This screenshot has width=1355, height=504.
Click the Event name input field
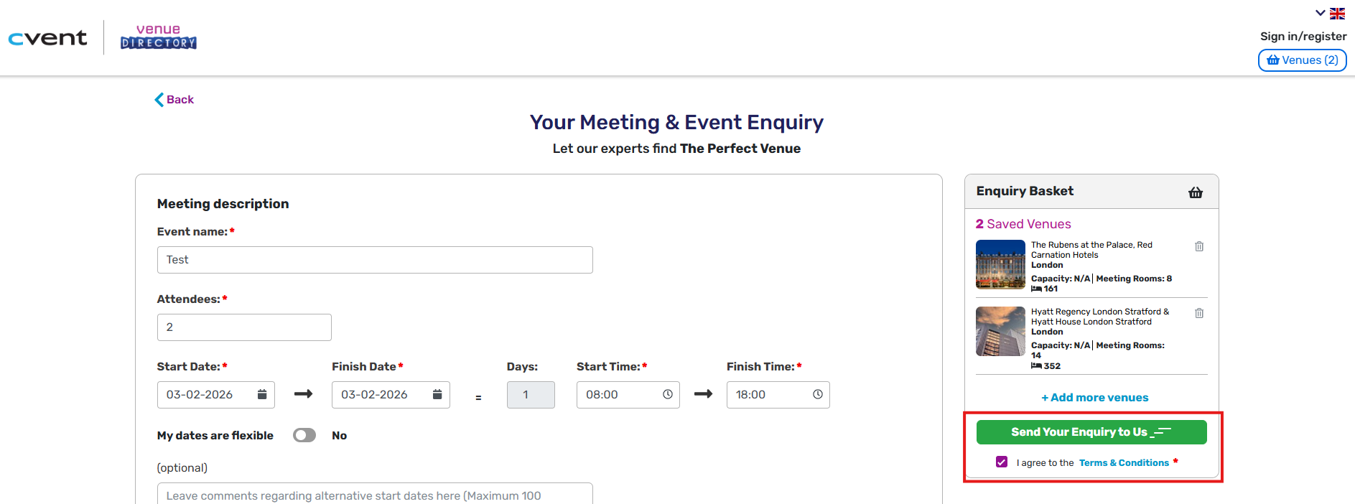[375, 260]
